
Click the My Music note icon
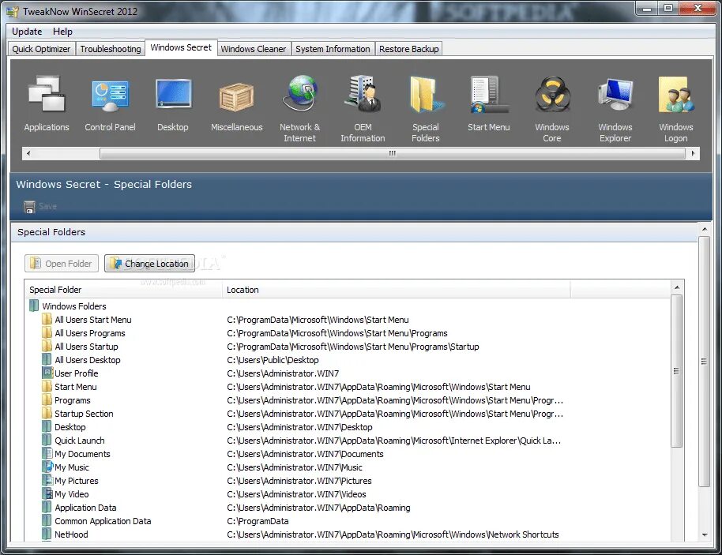pyautogui.click(x=47, y=466)
